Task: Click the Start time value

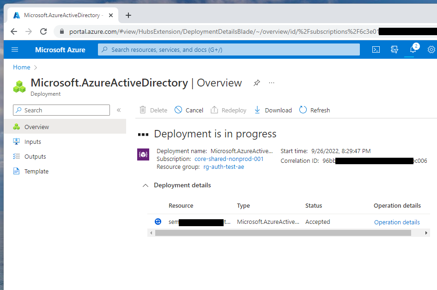Action: point(341,151)
